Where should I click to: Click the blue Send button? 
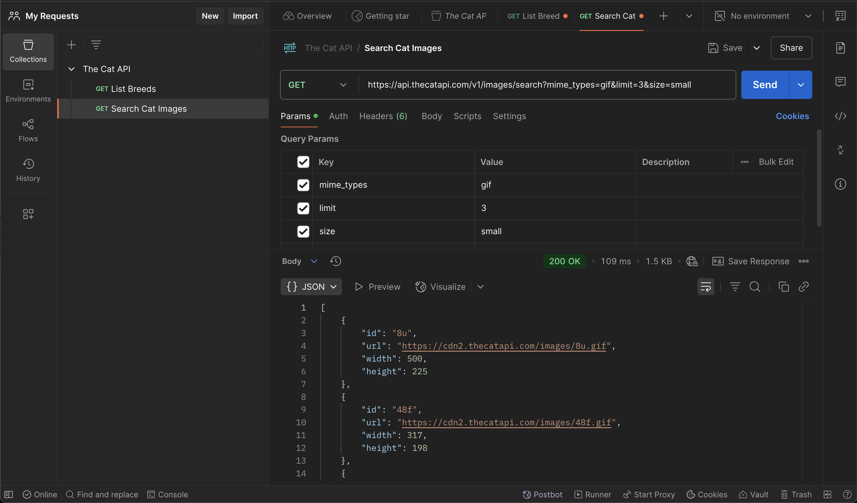[765, 85]
